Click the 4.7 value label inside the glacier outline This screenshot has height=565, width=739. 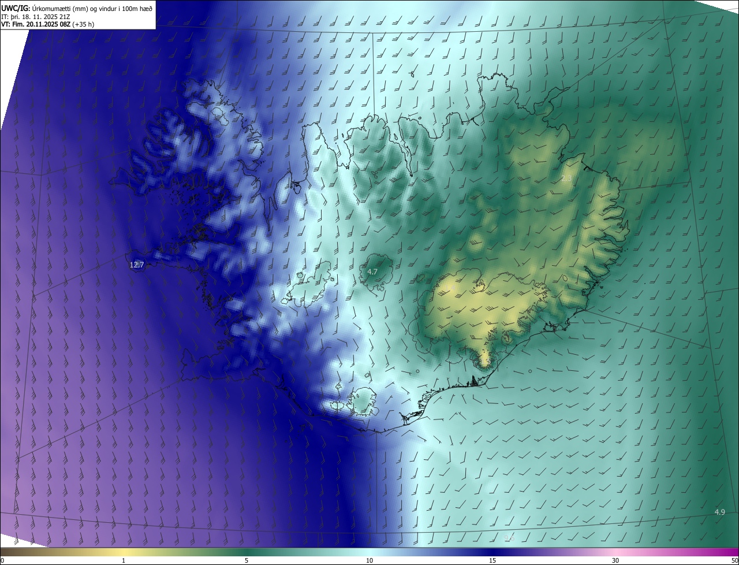372,272
